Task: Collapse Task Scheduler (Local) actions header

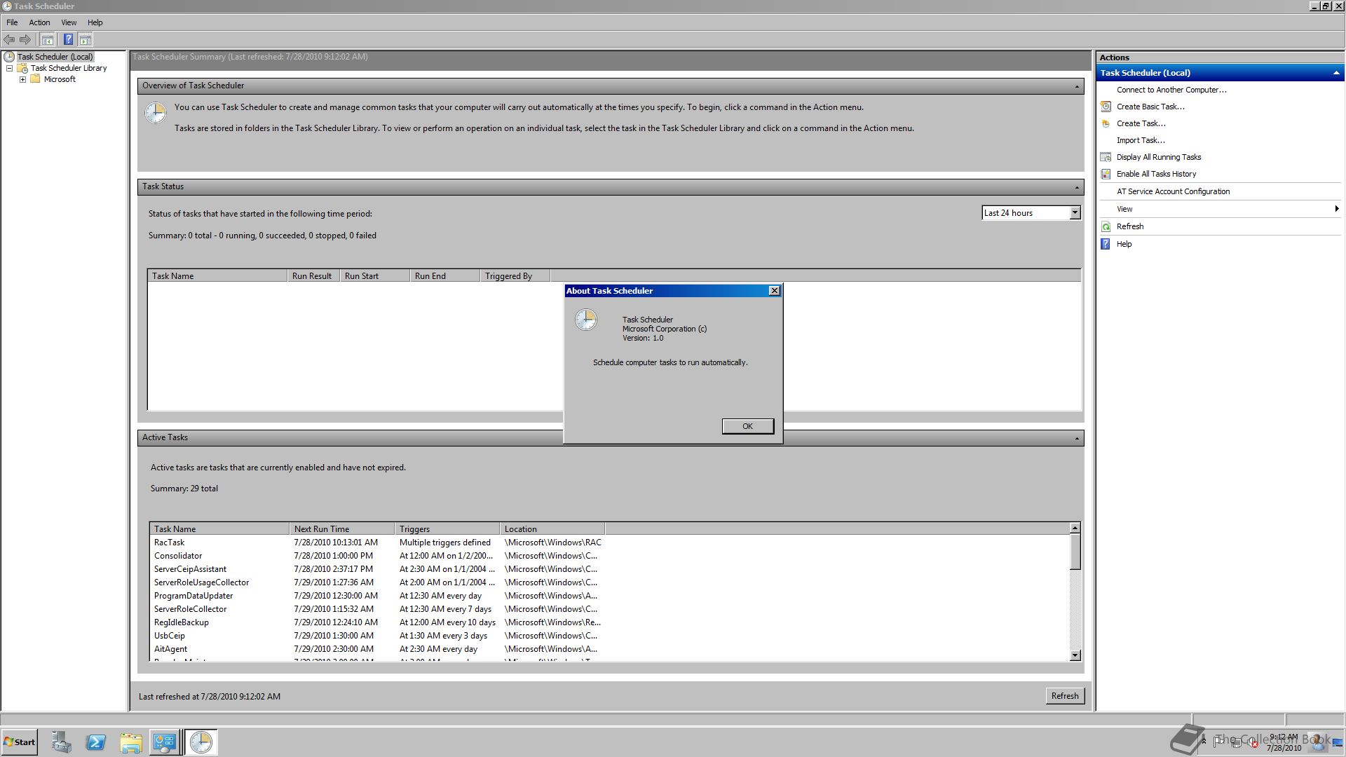Action: (1336, 73)
